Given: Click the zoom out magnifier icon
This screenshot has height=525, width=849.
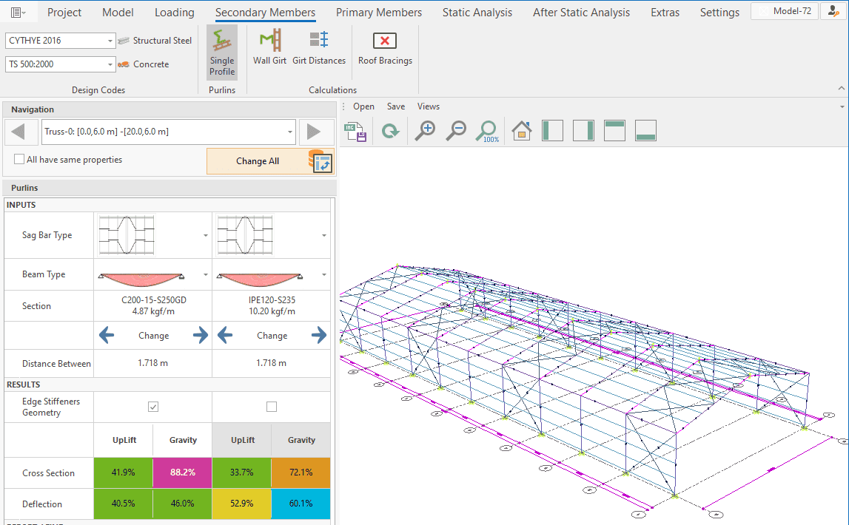Looking at the screenshot, I should pyautogui.click(x=455, y=132).
